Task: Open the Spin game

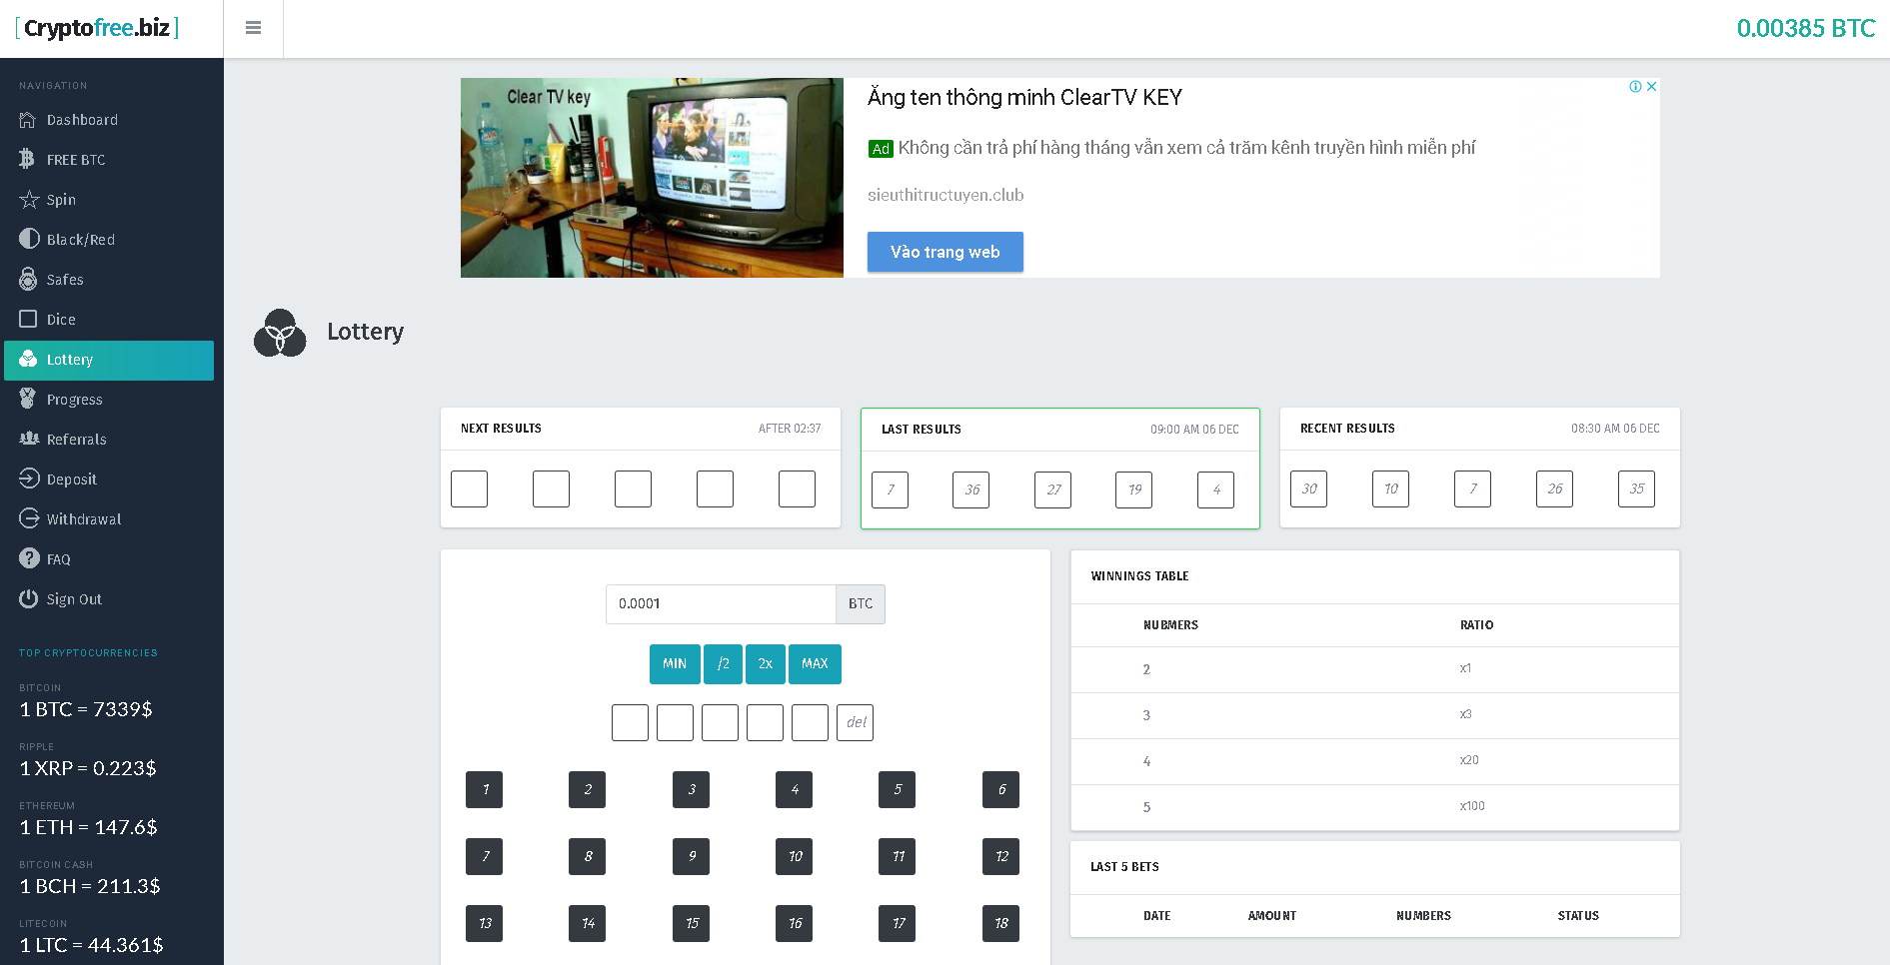Action: pos(61,200)
